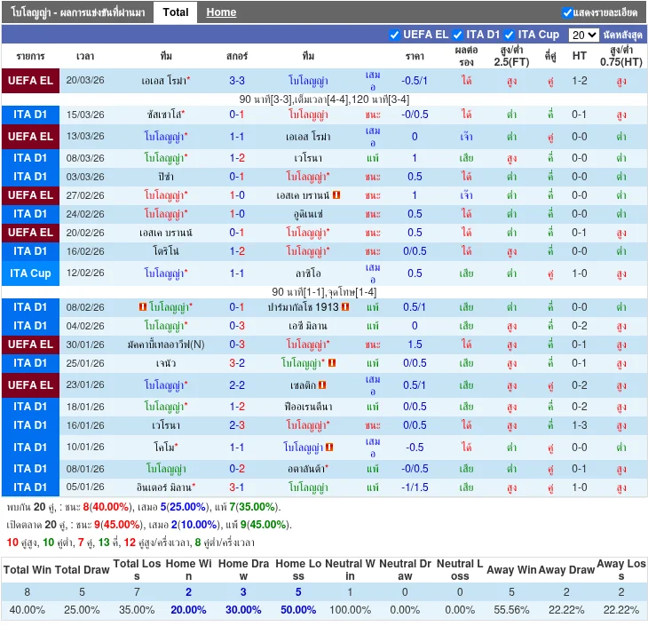648x626 pixels.
Task: Click the สกอร์ column header
Action: point(237,55)
